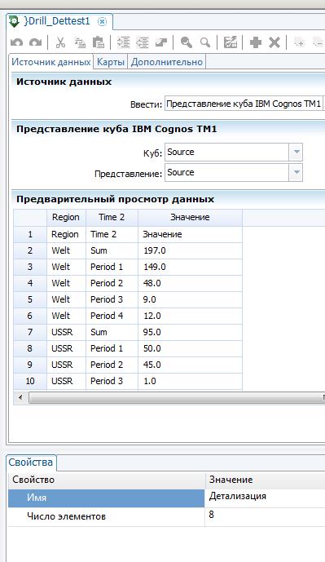The image size is (325, 562).
Task: Click the greyed add-item icon right of Delete
Action: (x=299, y=42)
